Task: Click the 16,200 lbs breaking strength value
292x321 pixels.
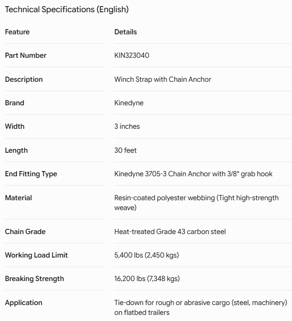Action: click(x=147, y=279)
